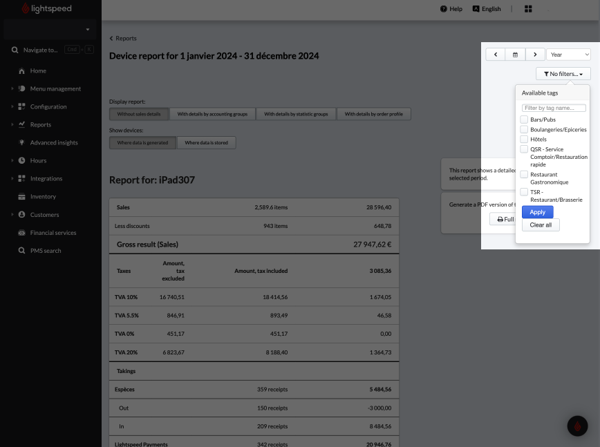Open Financial services menu item

[53, 233]
